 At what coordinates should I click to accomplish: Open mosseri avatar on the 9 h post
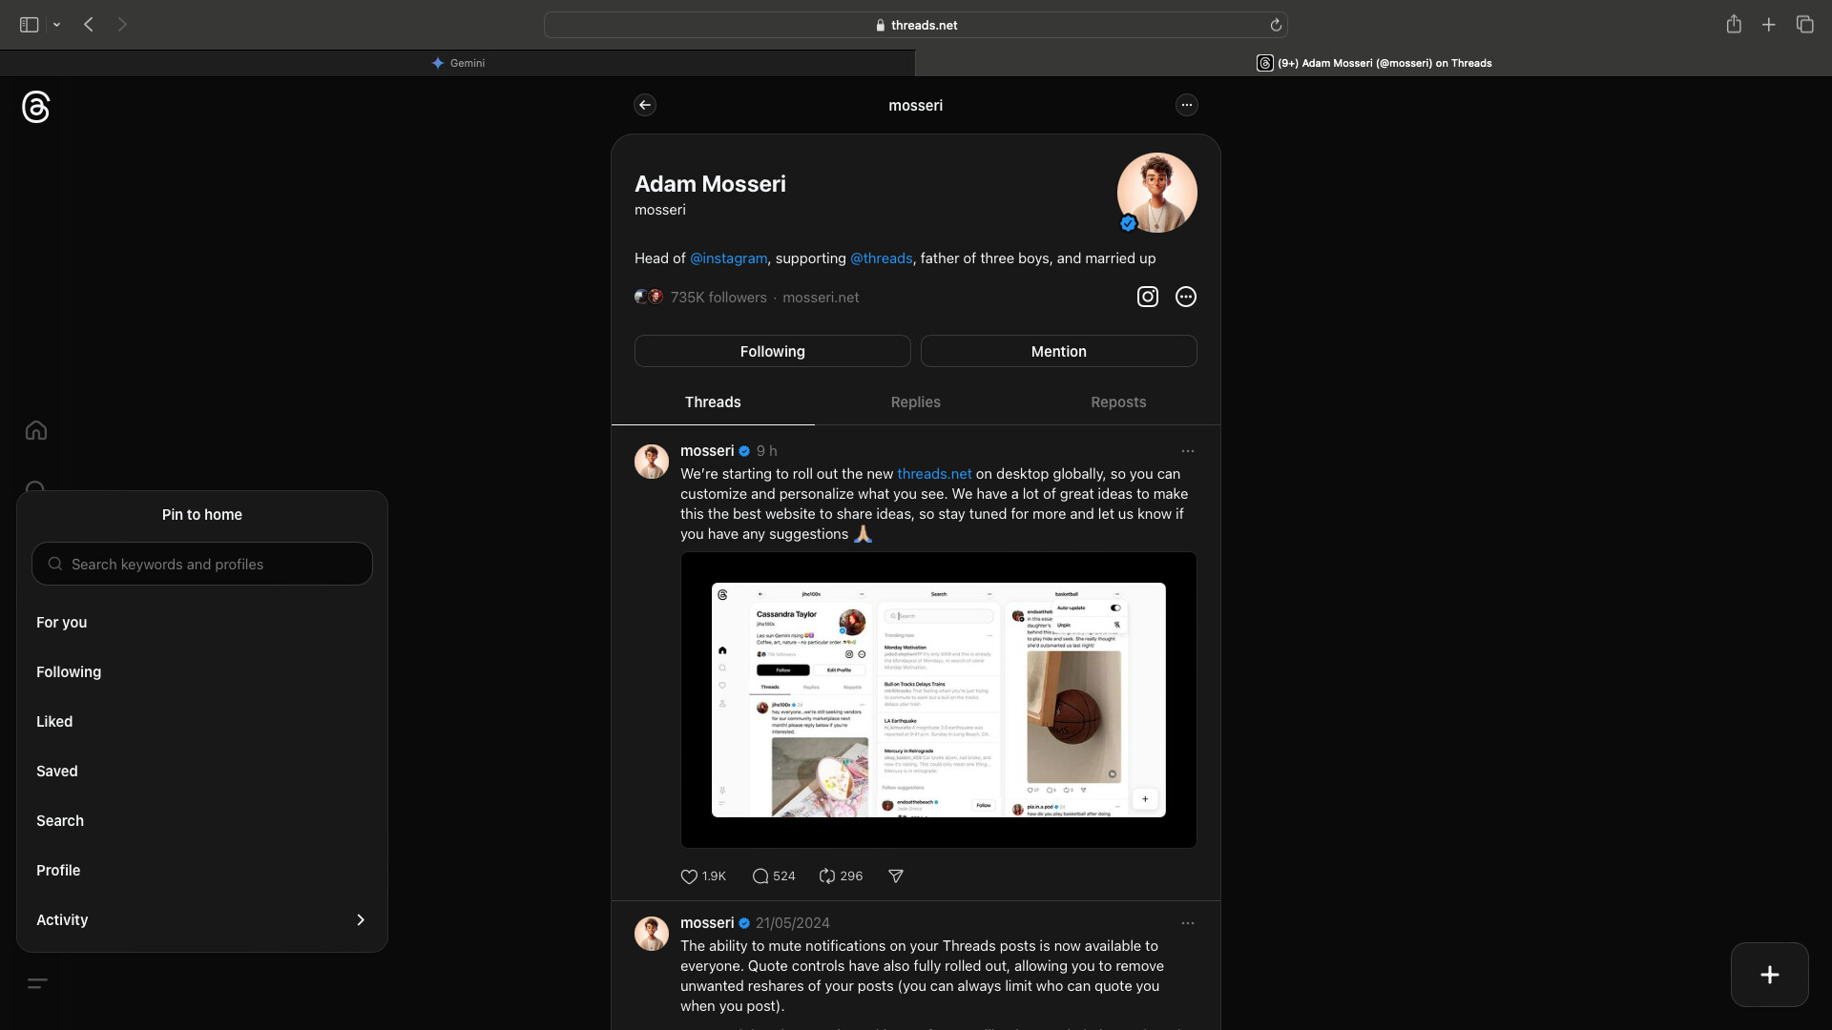(652, 462)
